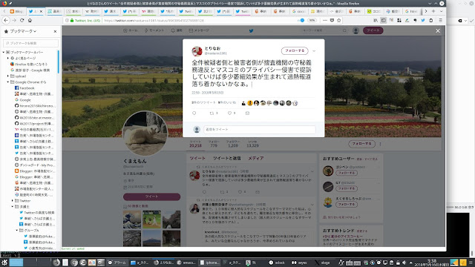Viewport: 475px width, 267px height.
Task: Open the great wave media thumbnail
Action: pos(132,220)
